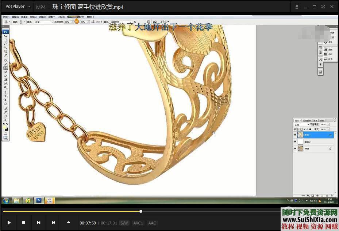This screenshot has height=231, width=339.
Task: Click the video seek progress bar
Action: click(x=141, y=211)
